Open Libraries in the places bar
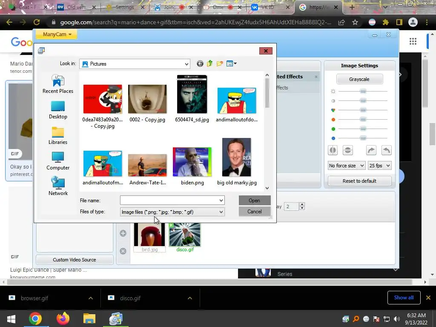Screen dimensions: 436x327 58,136
